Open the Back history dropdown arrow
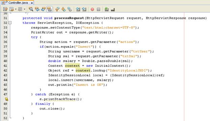Viewport: 210px width, 121px height. (16, 9)
